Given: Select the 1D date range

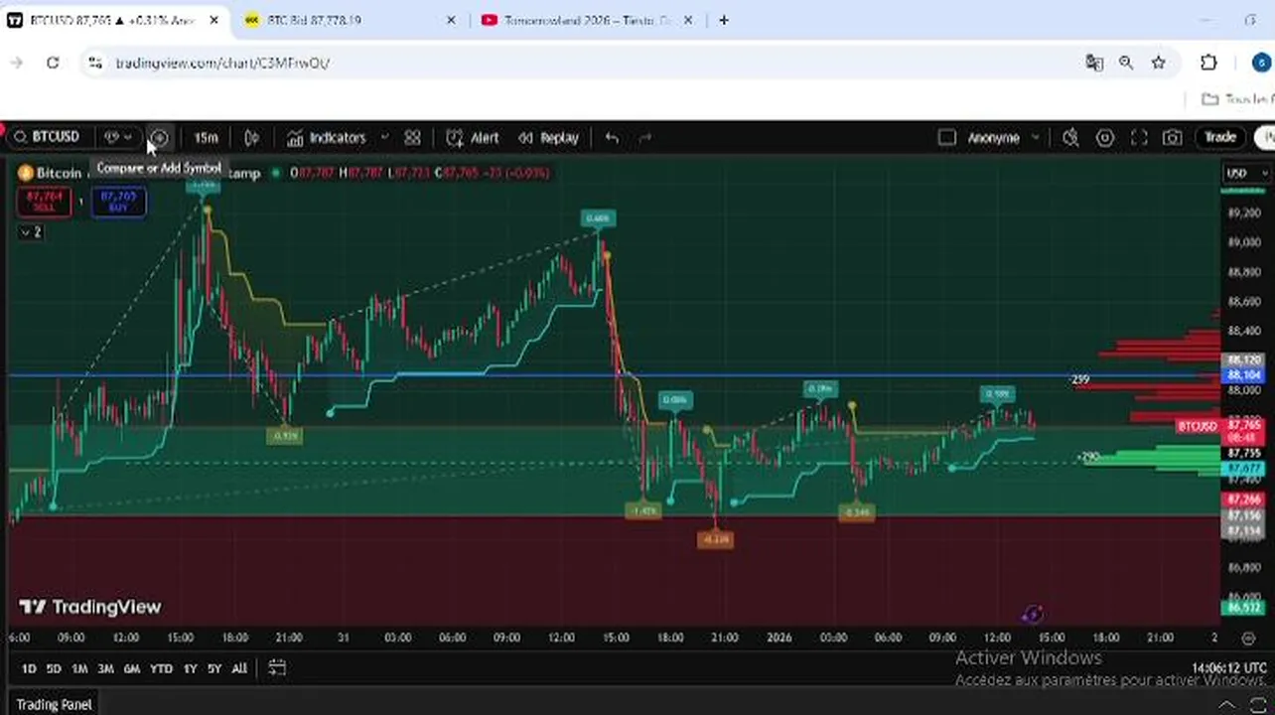Looking at the screenshot, I should click(x=29, y=668).
